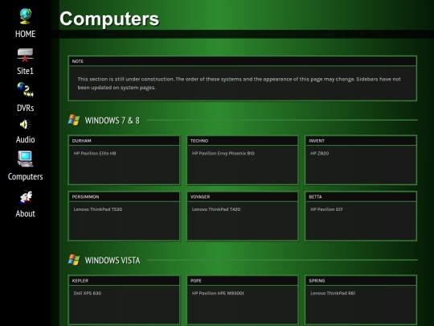
Task: Select the Computers sidebar link
Action: (25, 176)
